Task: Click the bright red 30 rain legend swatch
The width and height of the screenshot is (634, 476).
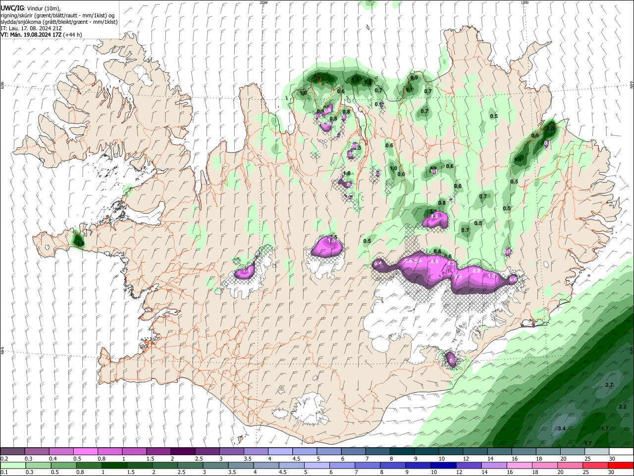Action: pos(621,465)
